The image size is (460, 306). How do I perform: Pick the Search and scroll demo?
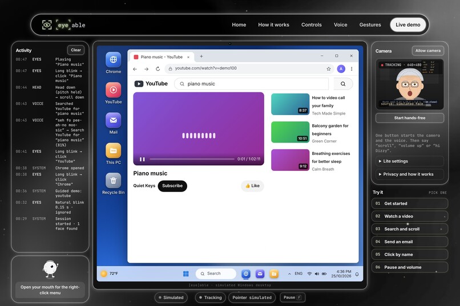[410, 229]
